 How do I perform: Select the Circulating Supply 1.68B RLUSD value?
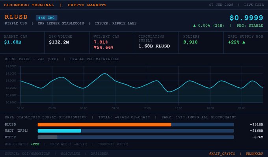click(x=154, y=46)
